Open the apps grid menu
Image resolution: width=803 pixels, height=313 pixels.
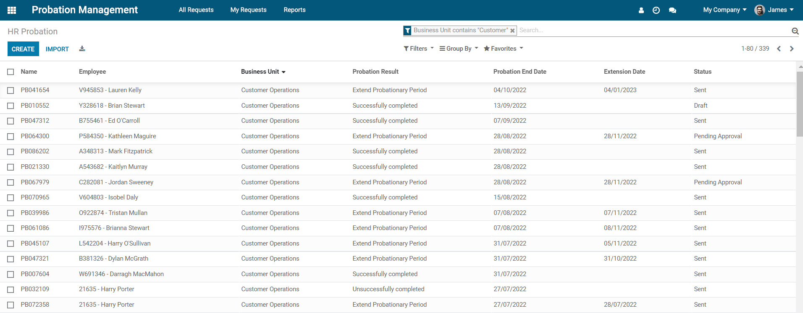click(12, 10)
